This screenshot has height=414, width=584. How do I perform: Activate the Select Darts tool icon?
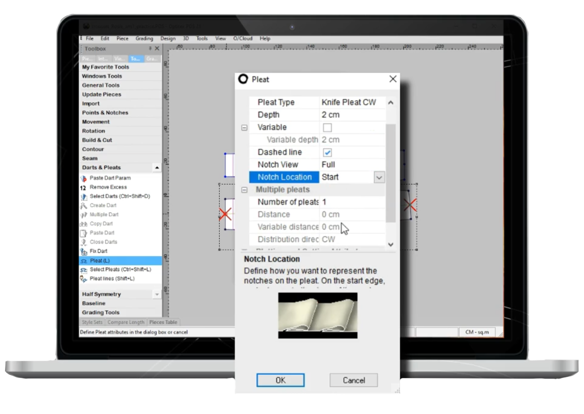coord(84,196)
